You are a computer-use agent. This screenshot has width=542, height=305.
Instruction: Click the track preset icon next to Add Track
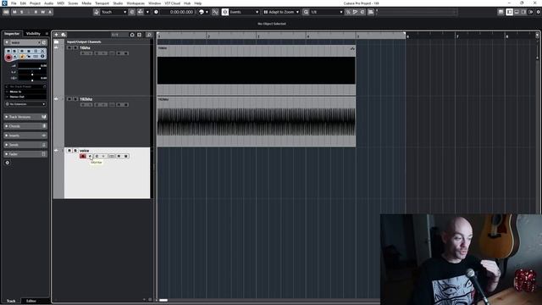tap(64, 35)
